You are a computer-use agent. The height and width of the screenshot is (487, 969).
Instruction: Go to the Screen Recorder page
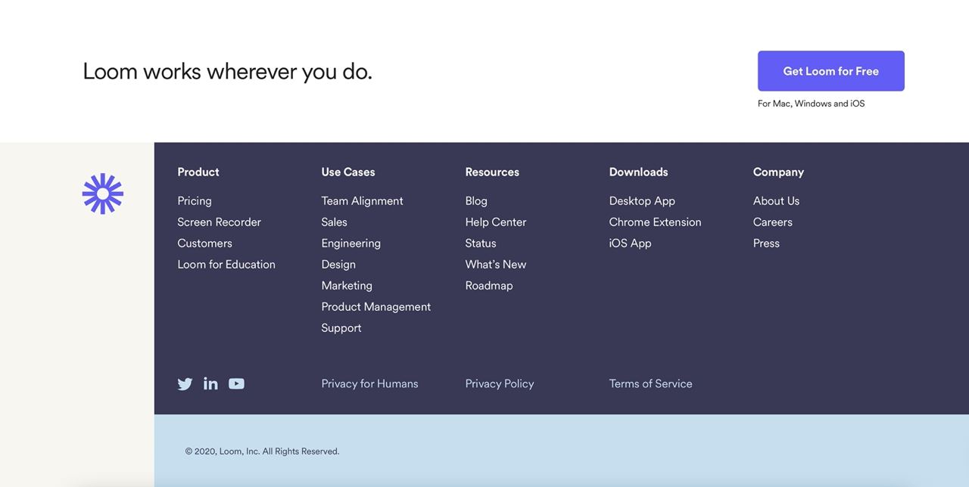pos(219,222)
